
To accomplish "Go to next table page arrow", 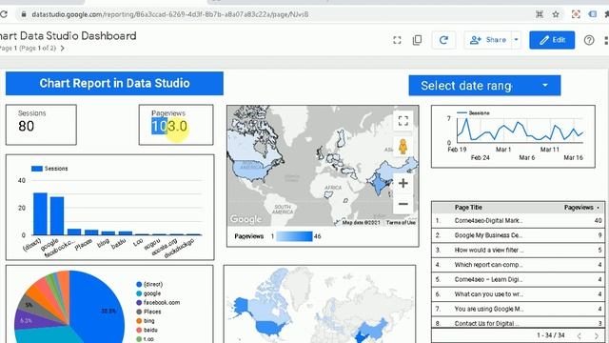I will point(597,335).
